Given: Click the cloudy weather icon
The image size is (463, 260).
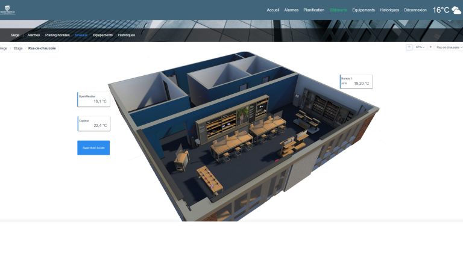Looking at the screenshot, I should tap(456, 10).
